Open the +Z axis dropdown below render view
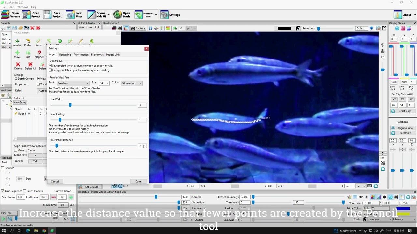The width and height of the screenshot is (417, 234). [x=361, y=186]
